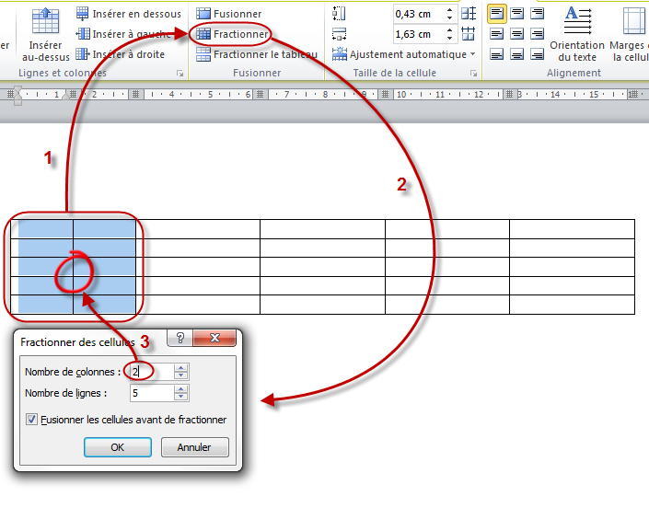
Task: Click the row height icon
Action: (x=339, y=14)
